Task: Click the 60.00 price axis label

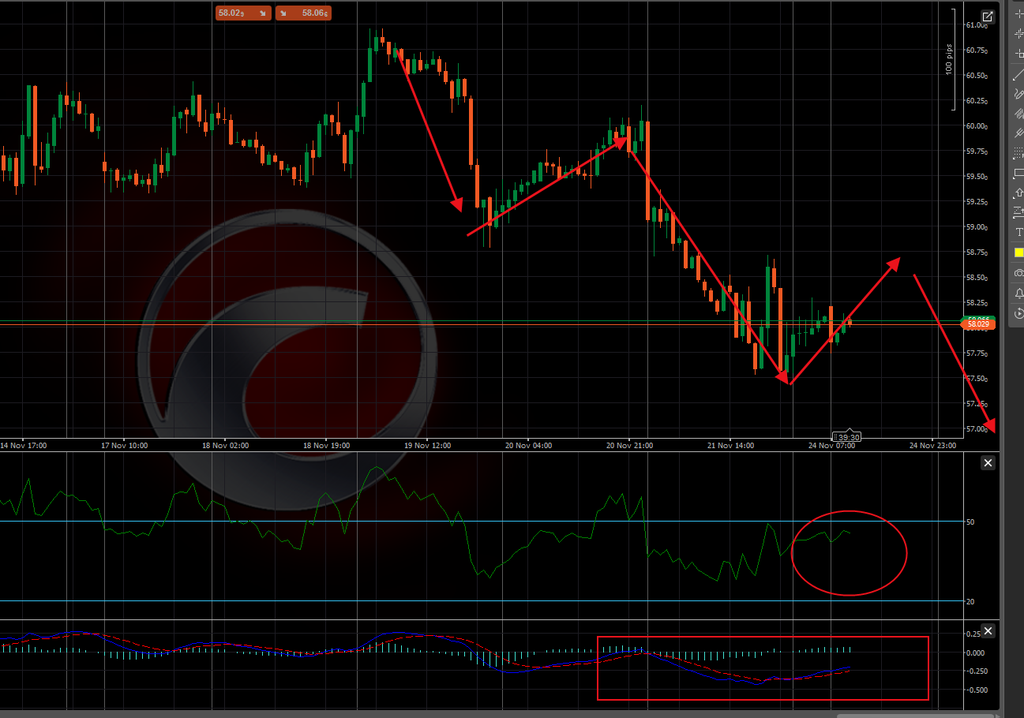Action: pyautogui.click(x=977, y=126)
